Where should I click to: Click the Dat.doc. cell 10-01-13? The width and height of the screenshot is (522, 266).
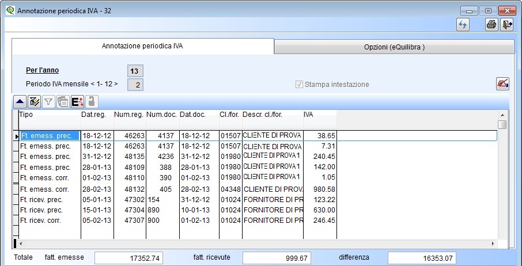199,210
